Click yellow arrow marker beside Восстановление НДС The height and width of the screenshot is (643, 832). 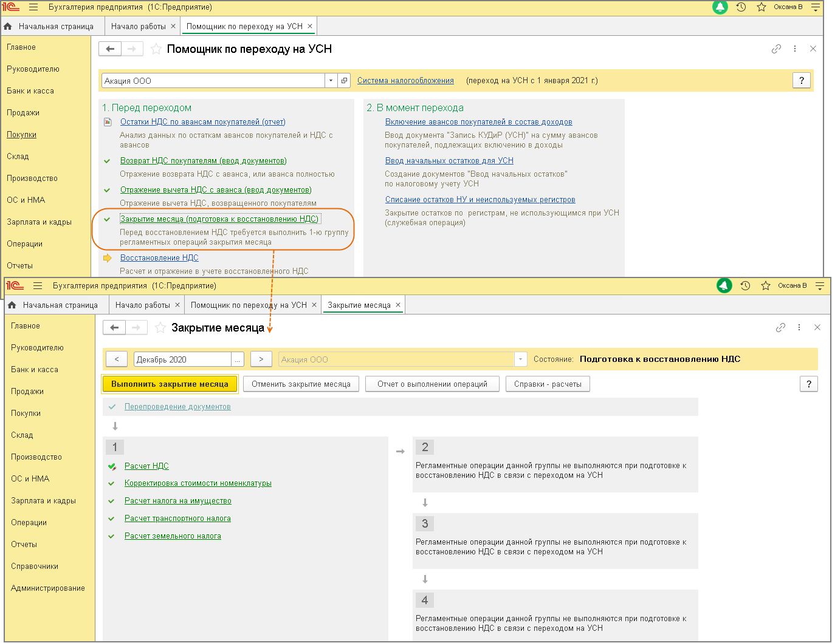pos(108,258)
